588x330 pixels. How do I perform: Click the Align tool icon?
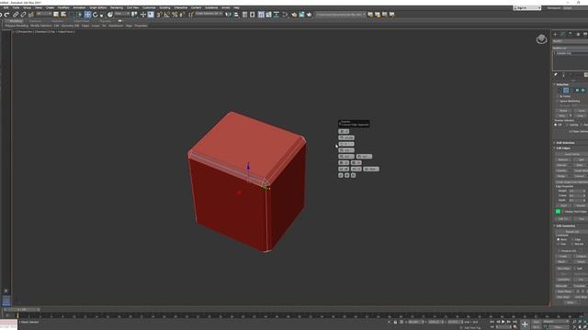tap(236, 15)
